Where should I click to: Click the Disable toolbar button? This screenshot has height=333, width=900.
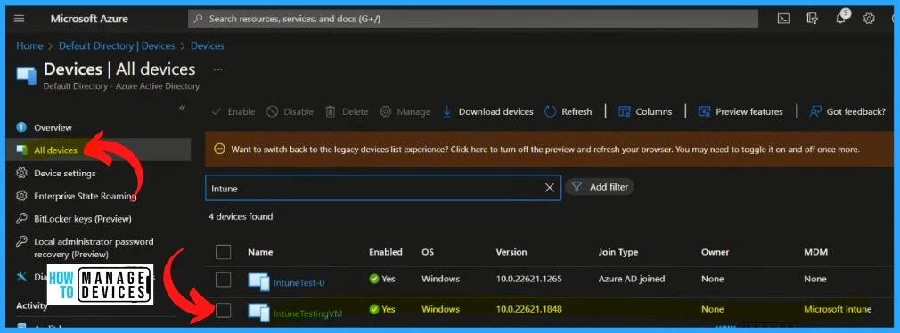(290, 112)
